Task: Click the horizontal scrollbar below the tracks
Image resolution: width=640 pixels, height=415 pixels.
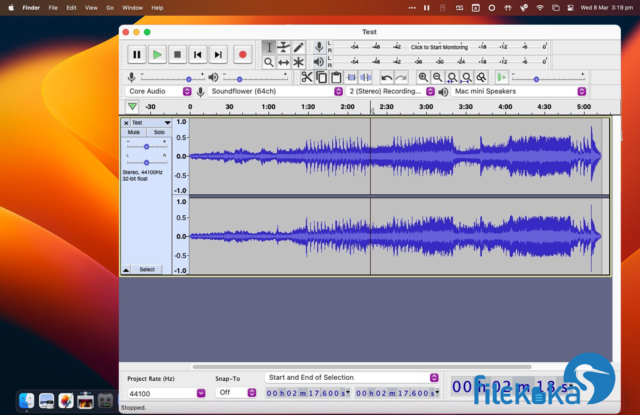Action: (362, 367)
